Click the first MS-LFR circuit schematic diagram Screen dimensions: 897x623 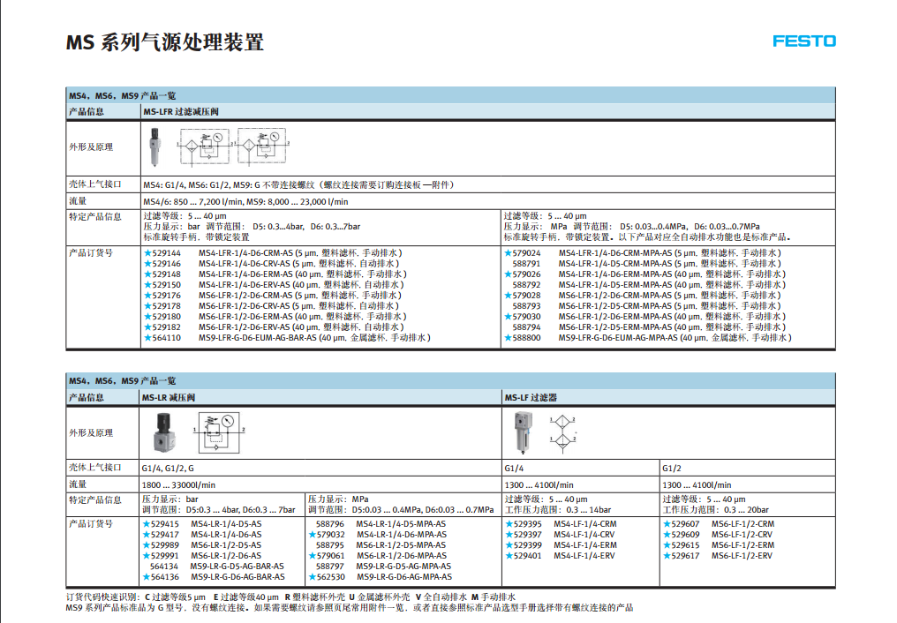[x=205, y=146]
